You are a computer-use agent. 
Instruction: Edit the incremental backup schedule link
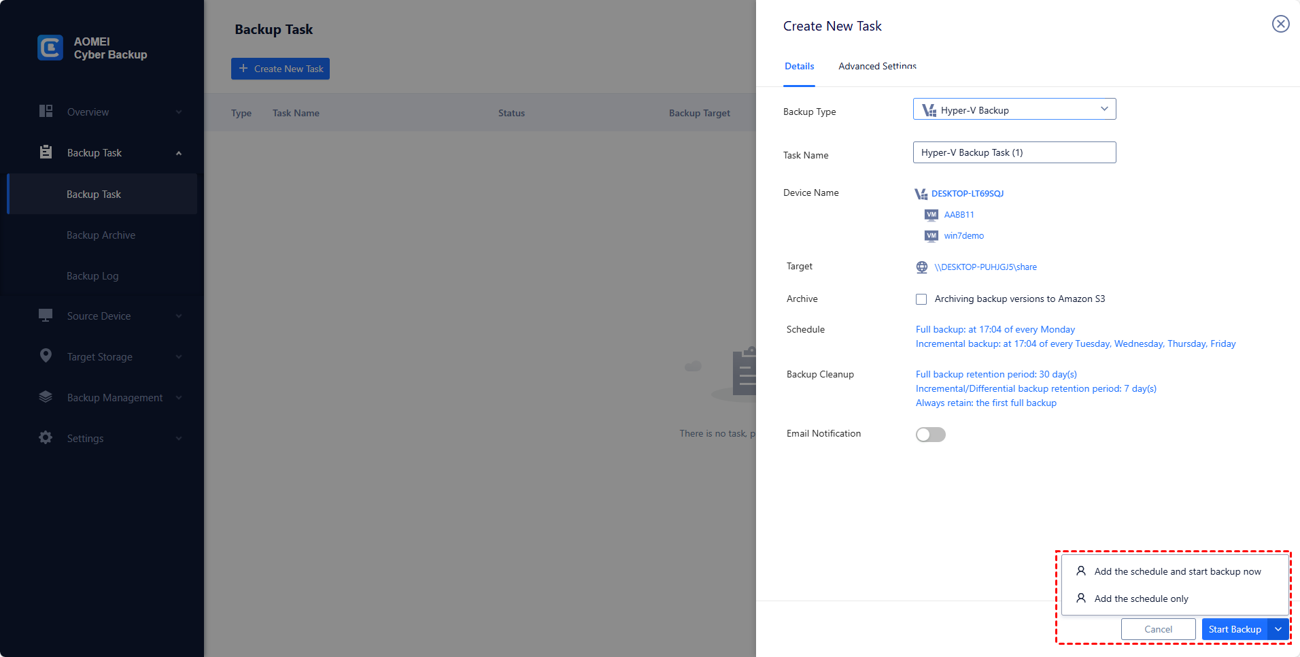point(1076,343)
